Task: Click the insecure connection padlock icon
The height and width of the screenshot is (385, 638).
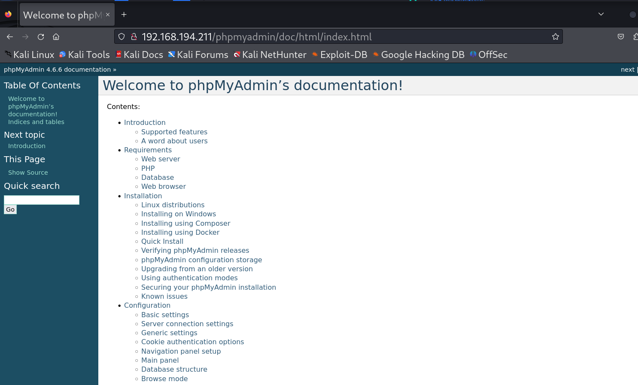Action: (x=134, y=37)
